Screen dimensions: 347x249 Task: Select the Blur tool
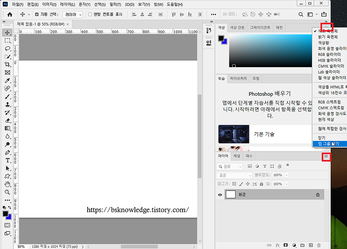(7, 136)
